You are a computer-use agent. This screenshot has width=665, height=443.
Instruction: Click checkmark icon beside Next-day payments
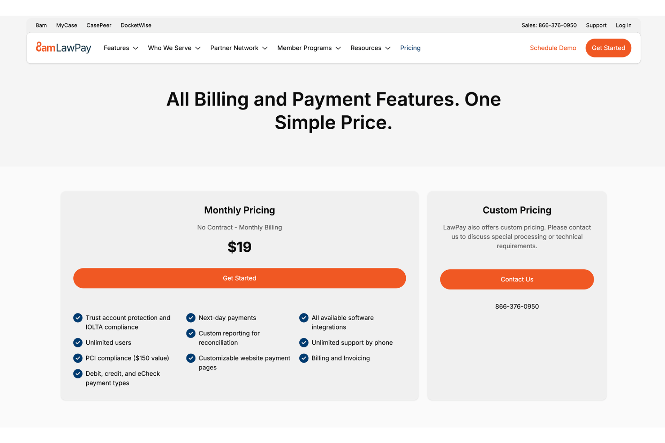pos(191,318)
